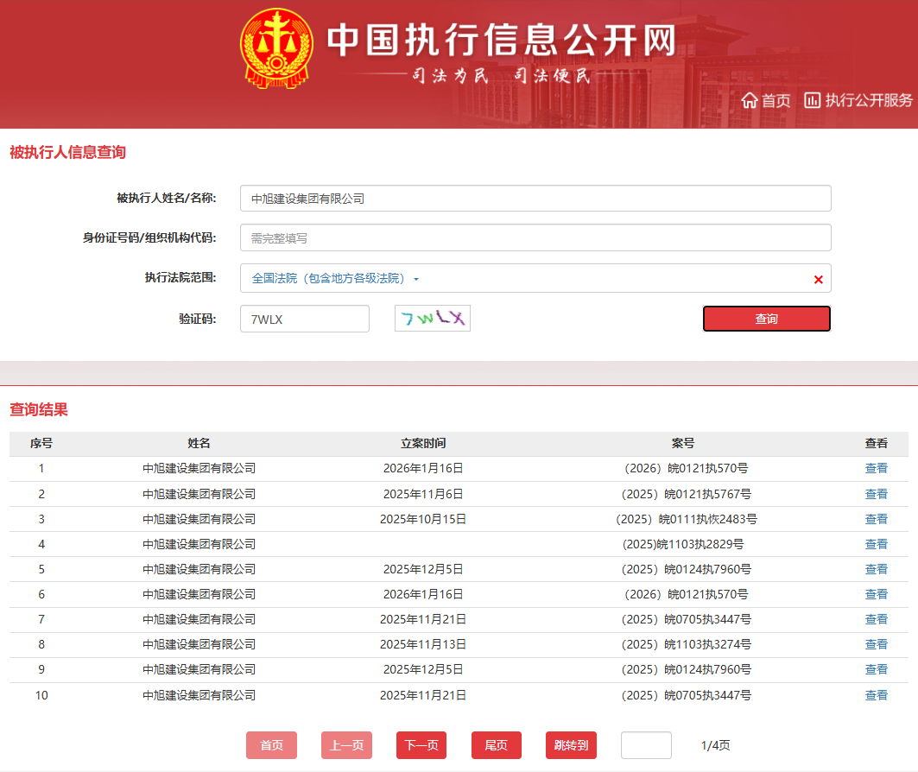This screenshot has width=918, height=772.
Task: Select company name in row 8
Action: pos(199,644)
